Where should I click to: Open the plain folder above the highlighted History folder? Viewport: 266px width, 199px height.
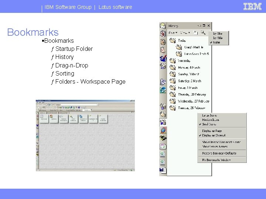coord(163,114)
